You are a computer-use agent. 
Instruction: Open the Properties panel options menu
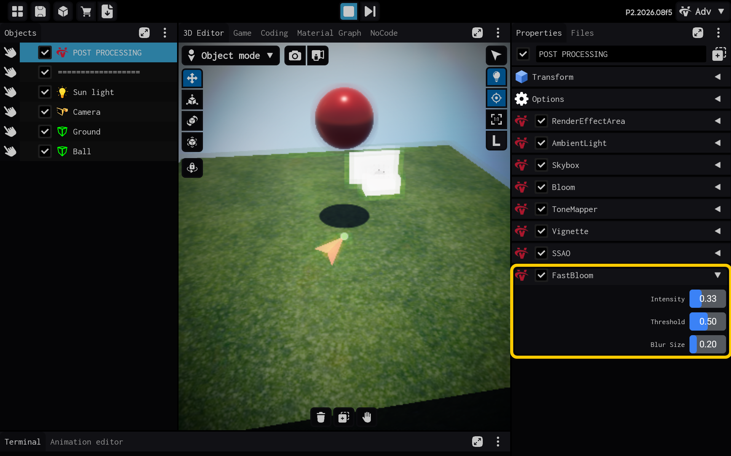(718, 33)
